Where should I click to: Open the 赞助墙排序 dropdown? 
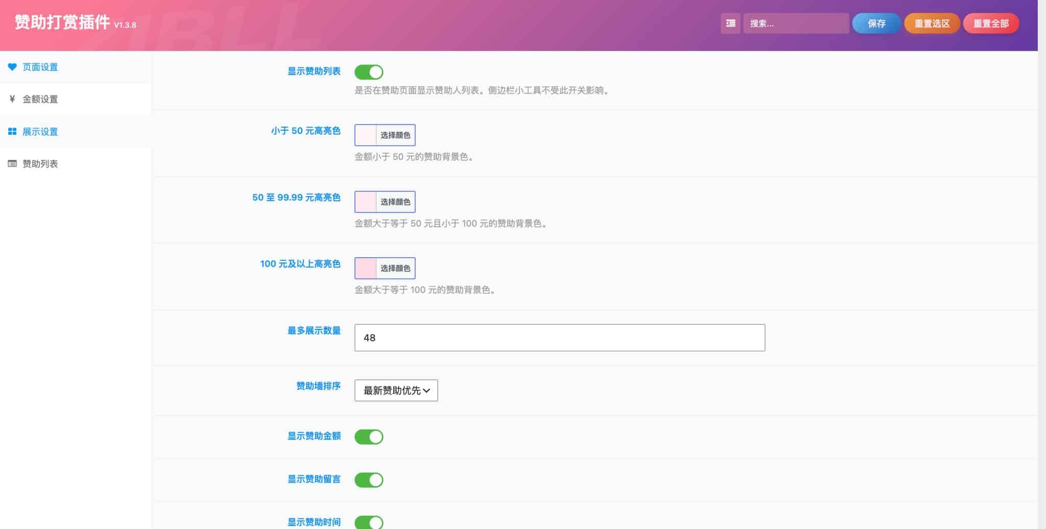click(396, 391)
